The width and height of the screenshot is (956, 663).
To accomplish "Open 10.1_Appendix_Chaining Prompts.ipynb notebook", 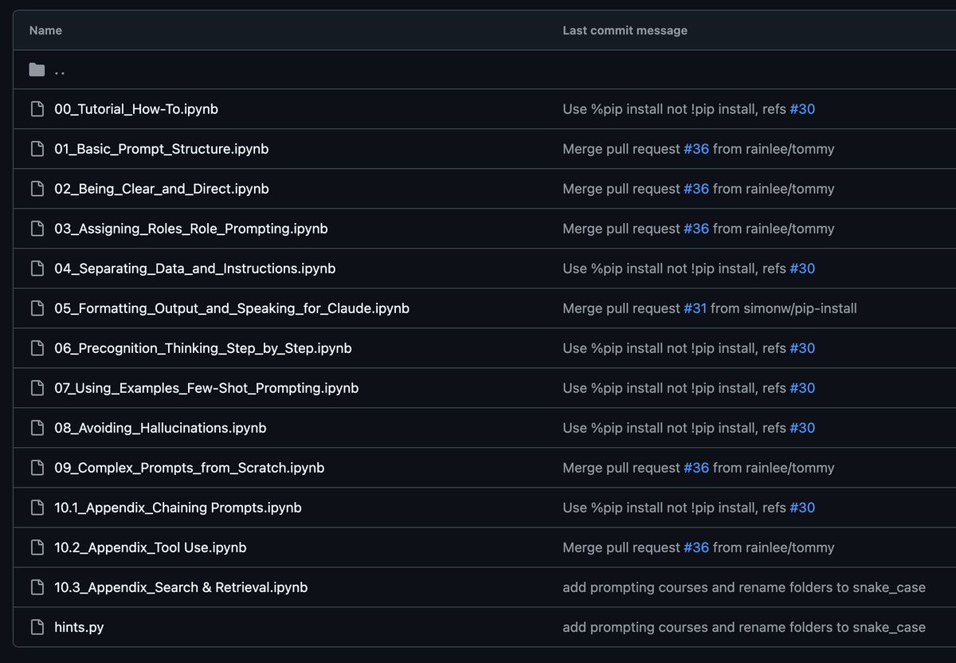I will point(178,508).
